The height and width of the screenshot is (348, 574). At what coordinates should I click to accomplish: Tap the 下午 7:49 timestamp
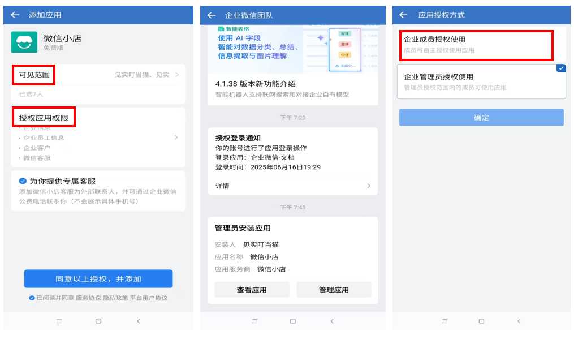pyautogui.click(x=293, y=207)
